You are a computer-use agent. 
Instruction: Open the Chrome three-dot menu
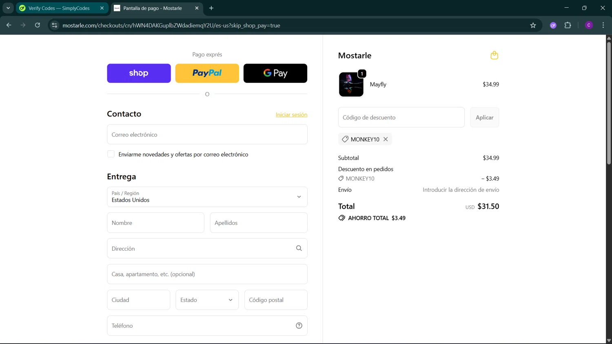(x=603, y=25)
